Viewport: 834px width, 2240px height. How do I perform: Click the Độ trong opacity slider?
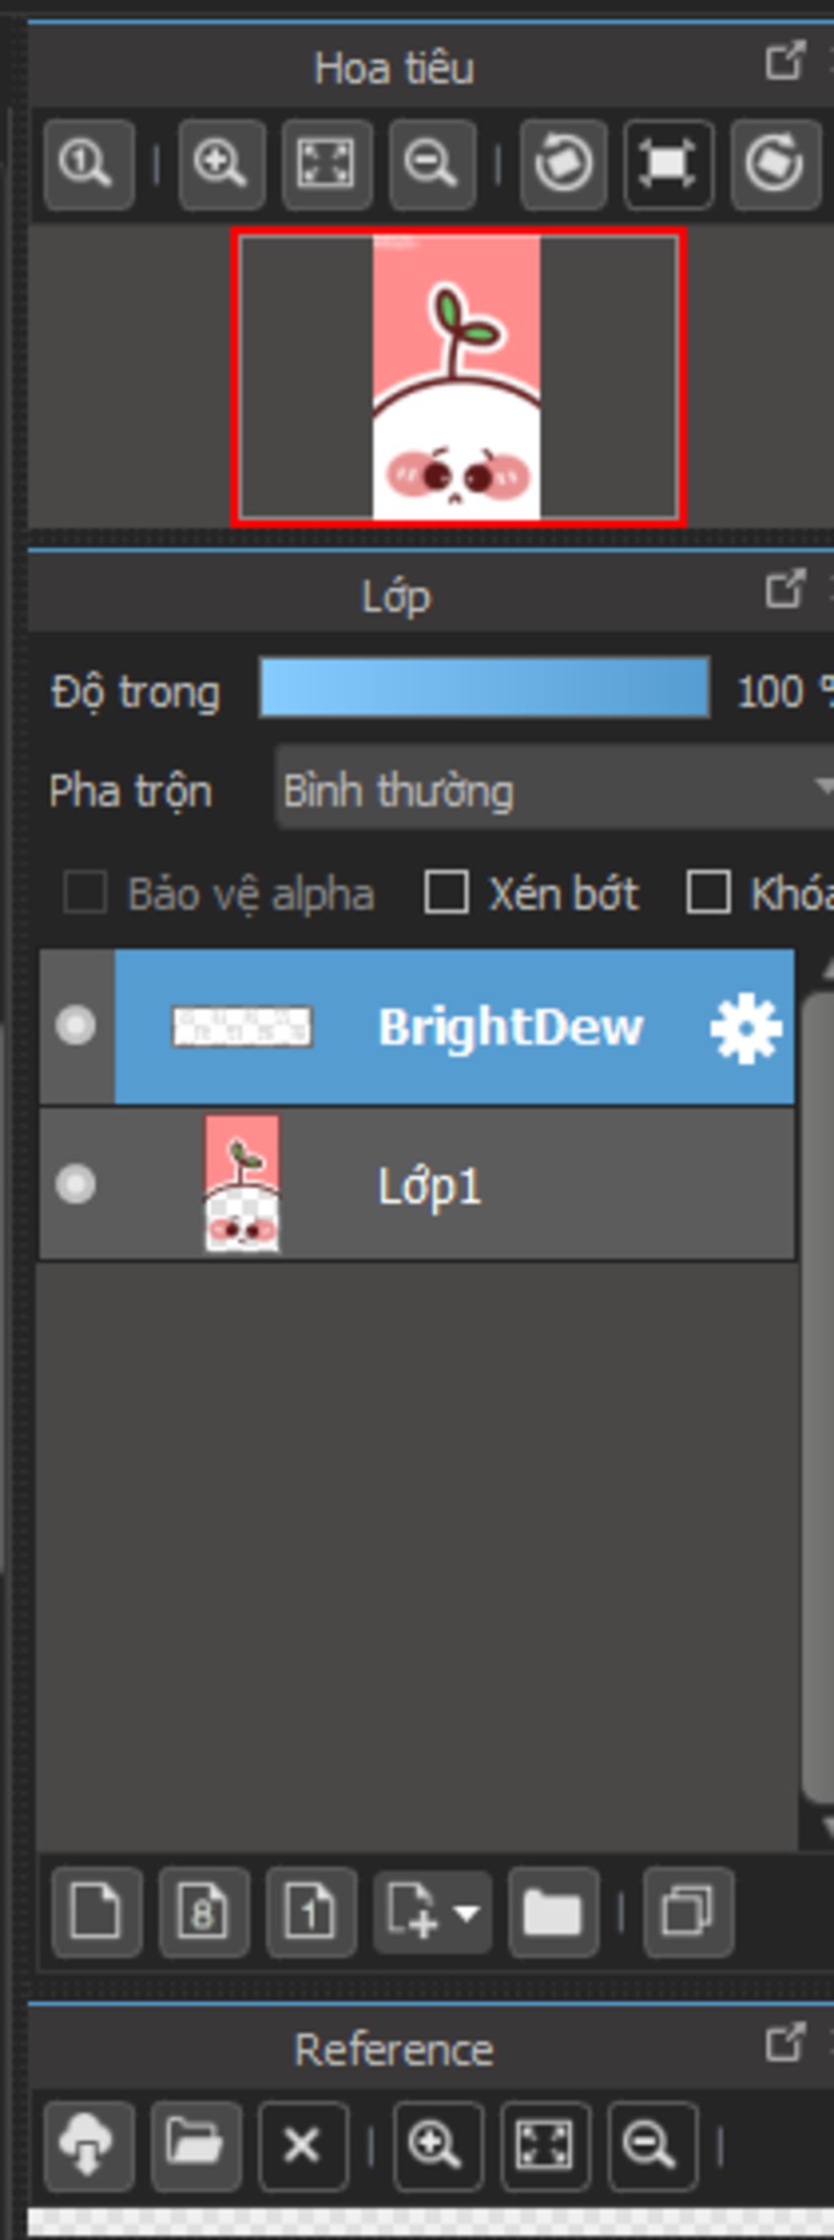485,687
